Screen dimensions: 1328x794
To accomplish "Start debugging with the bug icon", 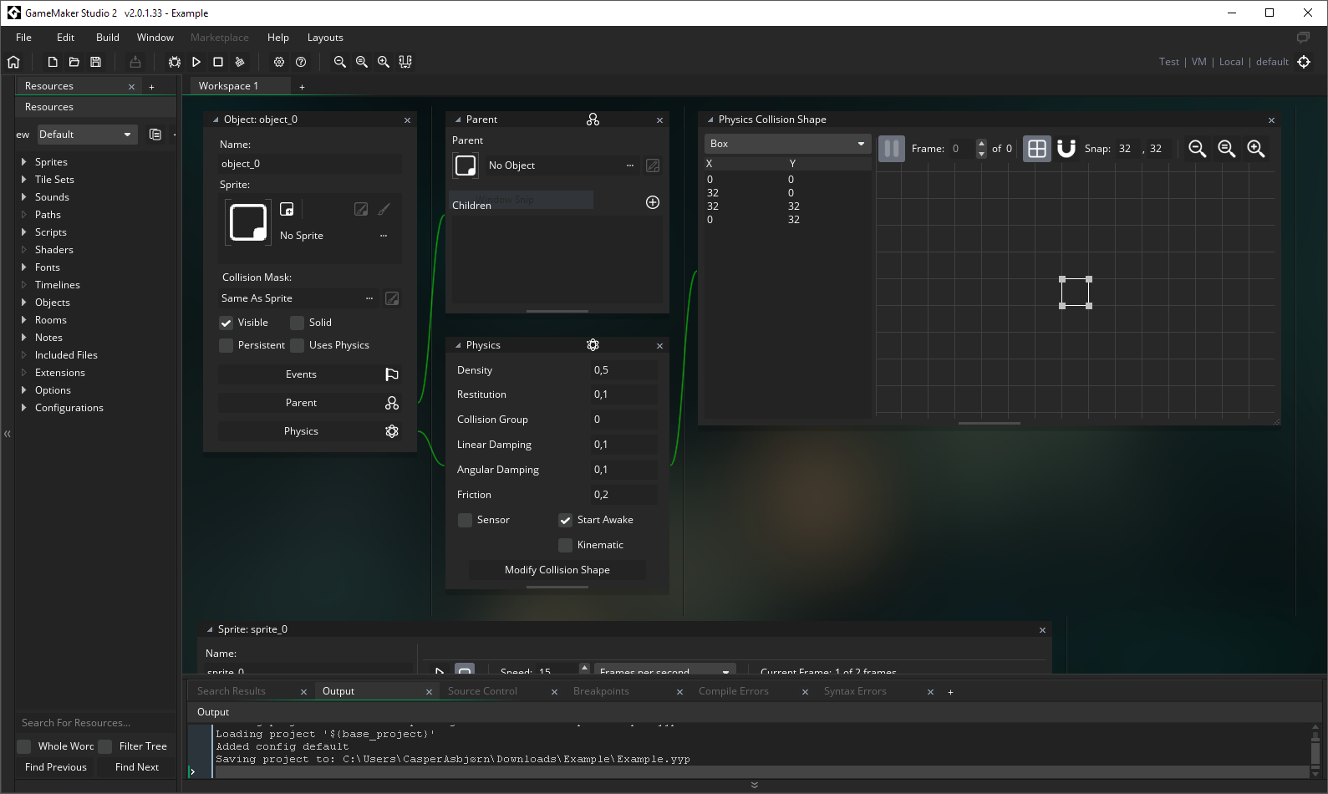I will click(175, 62).
